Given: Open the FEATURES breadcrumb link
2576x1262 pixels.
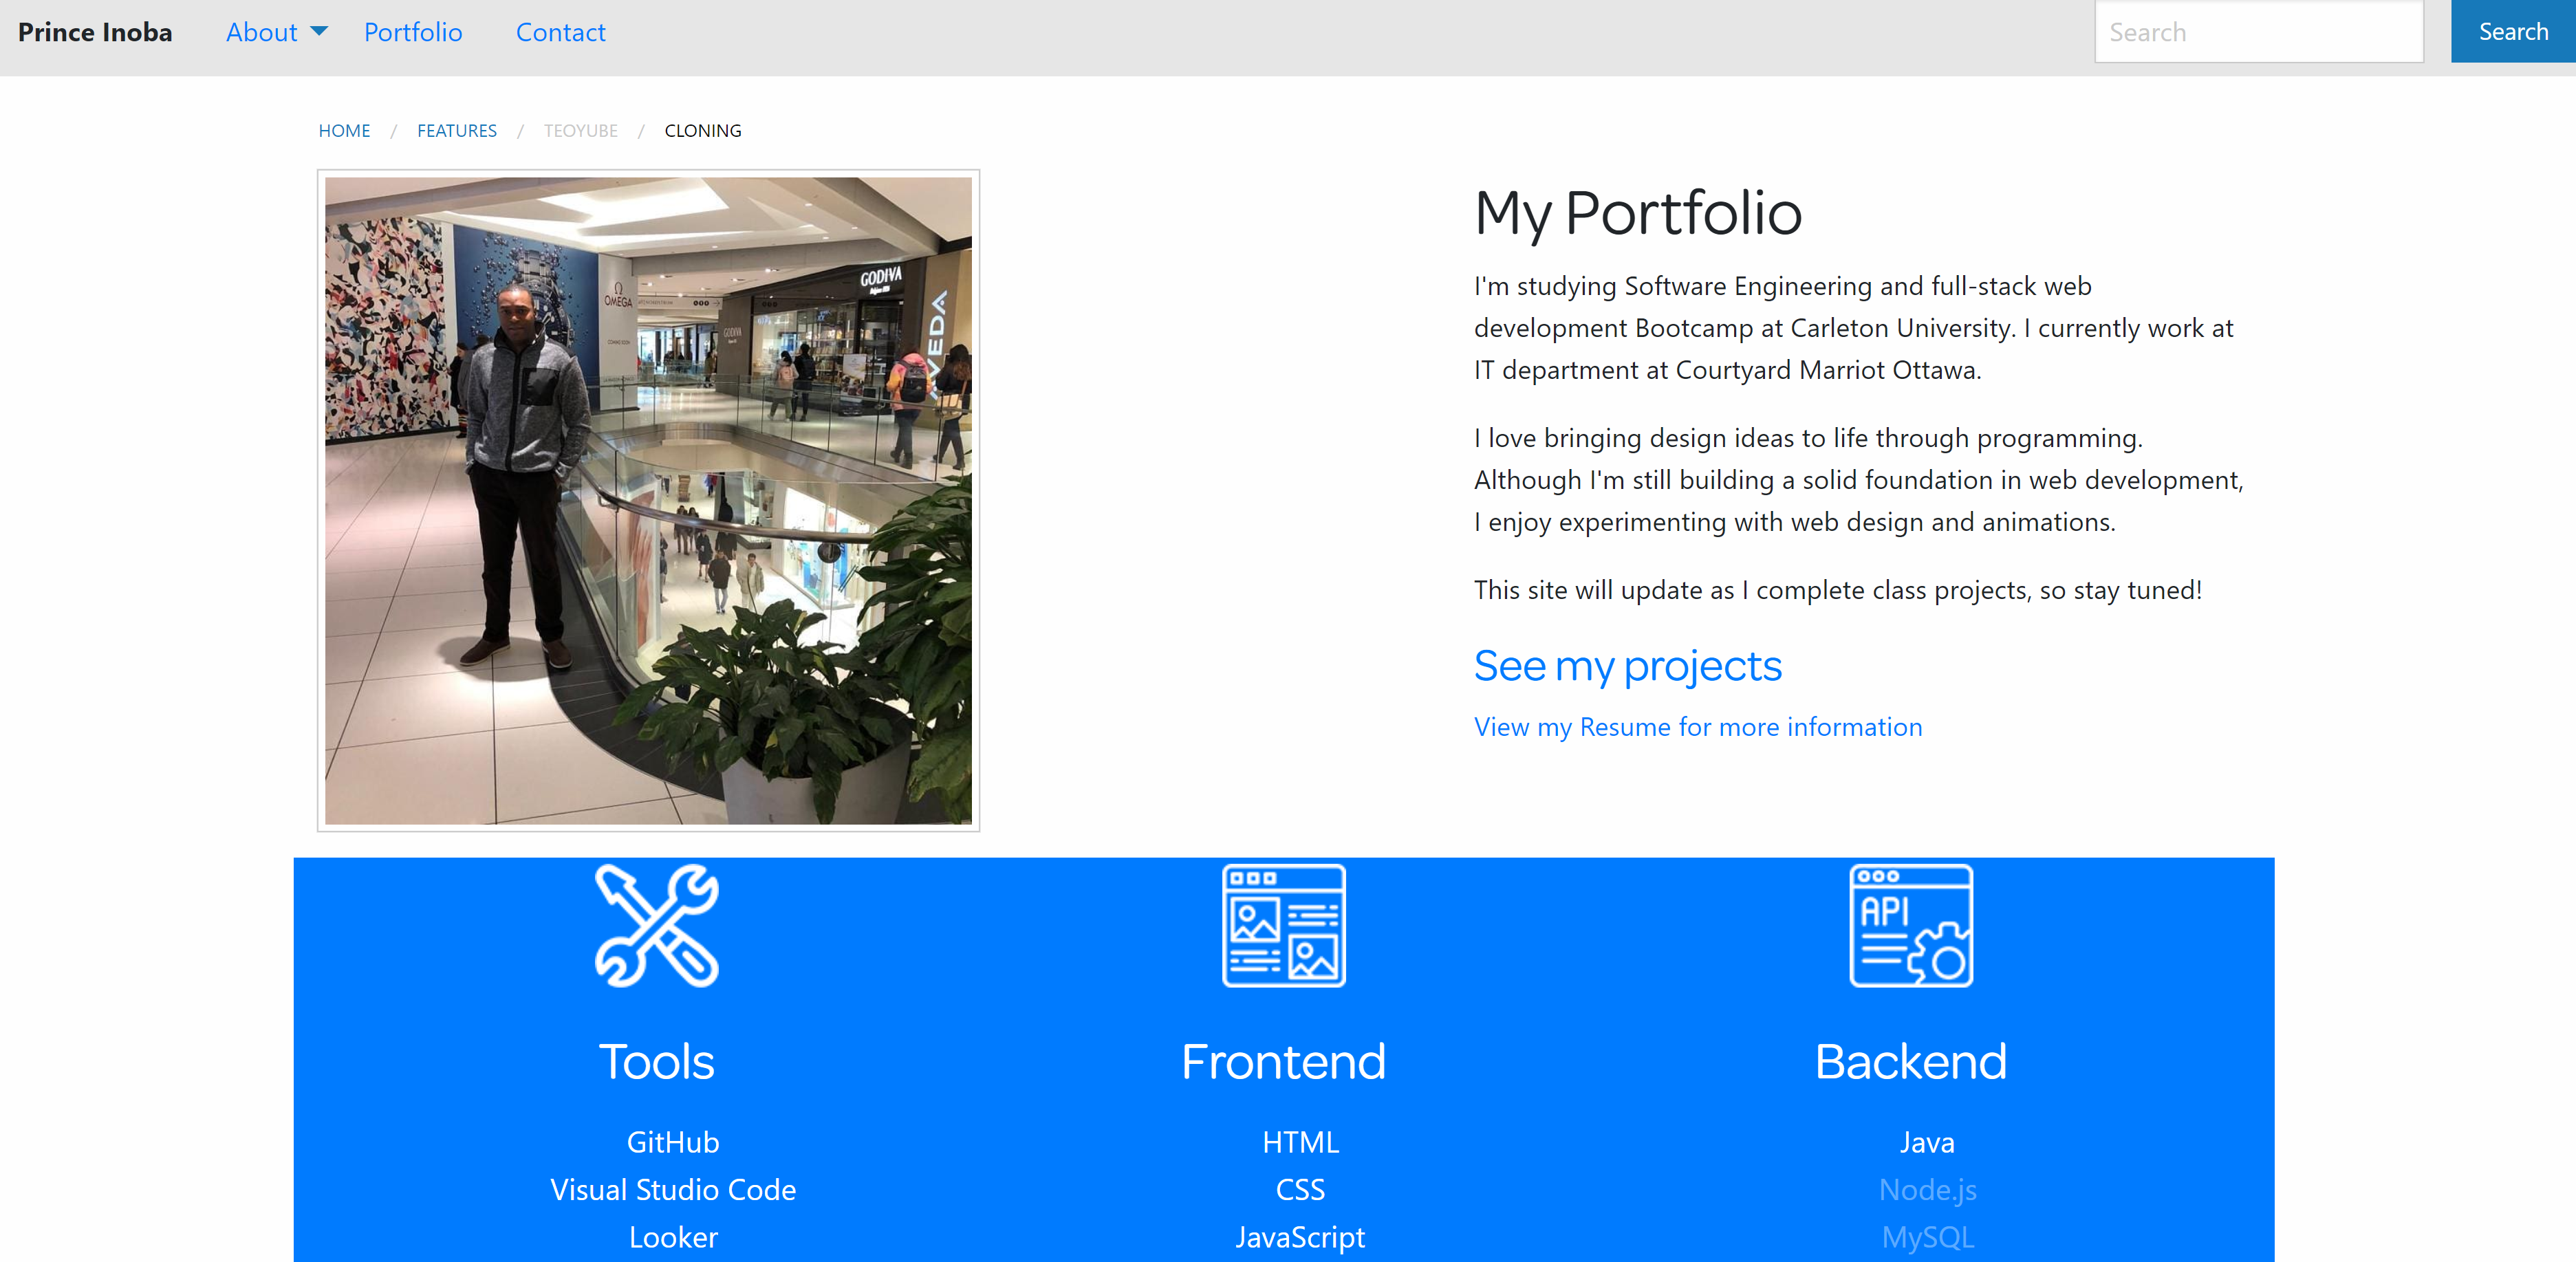Looking at the screenshot, I should pyautogui.click(x=455, y=130).
